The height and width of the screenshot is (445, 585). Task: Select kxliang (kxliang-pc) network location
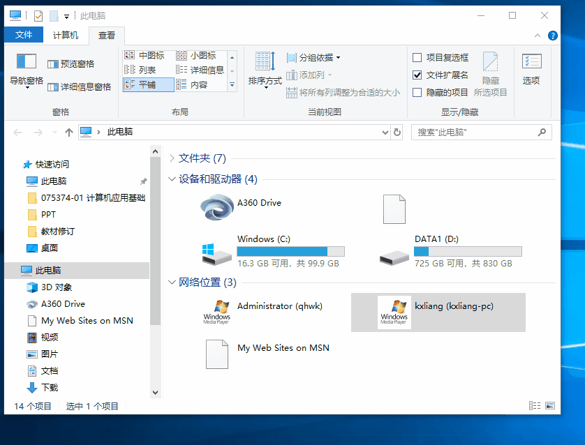pos(438,312)
